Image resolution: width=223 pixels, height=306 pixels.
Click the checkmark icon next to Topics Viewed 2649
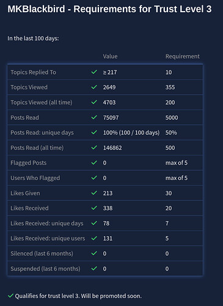click(x=94, y=87)
